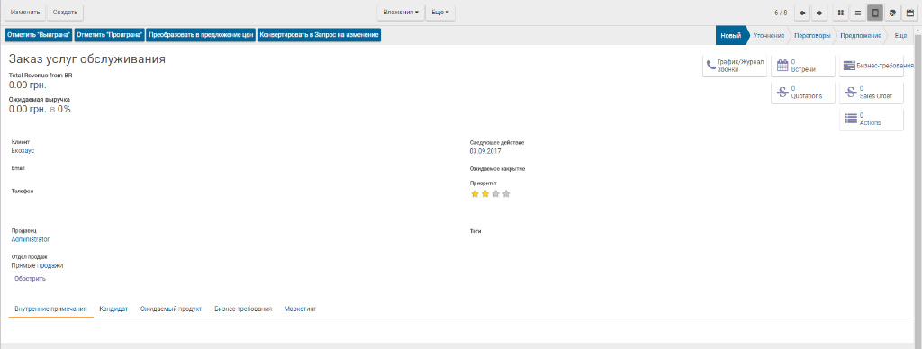
Task: Go to the previous record arrow
Action: pos(802,13)
